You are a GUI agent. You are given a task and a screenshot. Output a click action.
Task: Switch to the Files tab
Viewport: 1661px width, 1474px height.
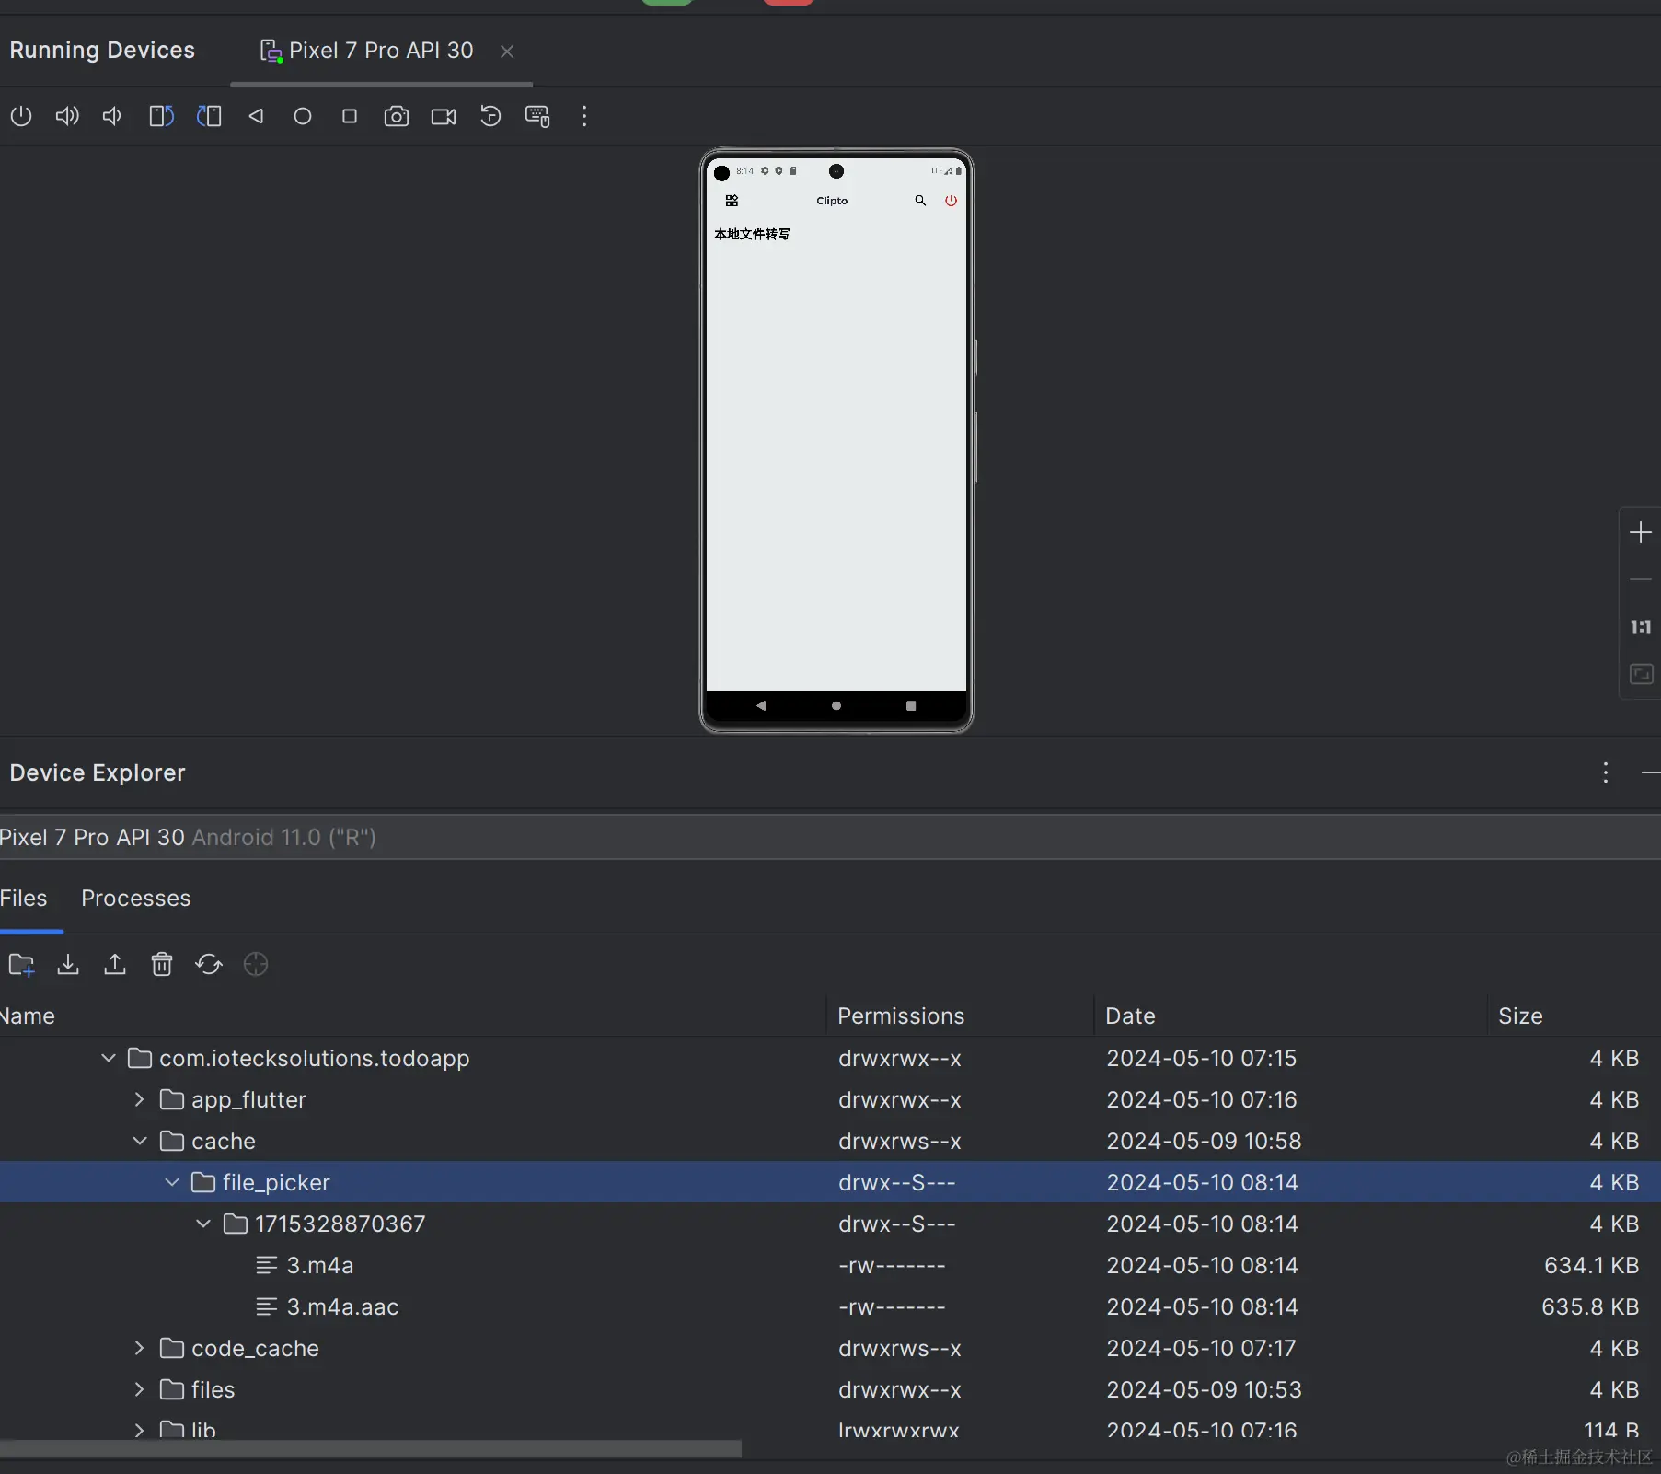24,899
